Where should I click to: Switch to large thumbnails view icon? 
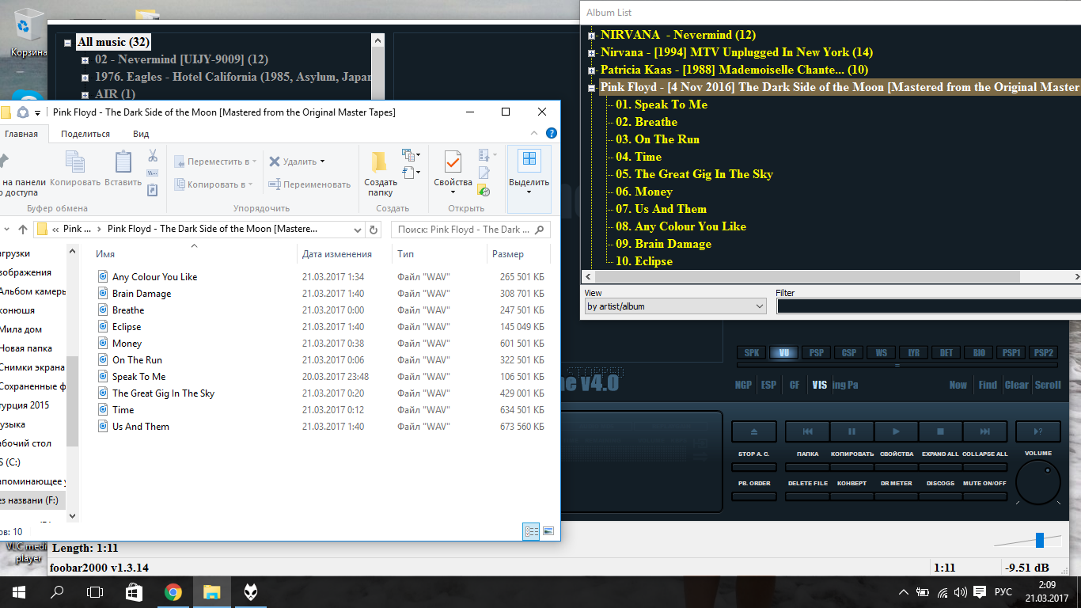548,531
